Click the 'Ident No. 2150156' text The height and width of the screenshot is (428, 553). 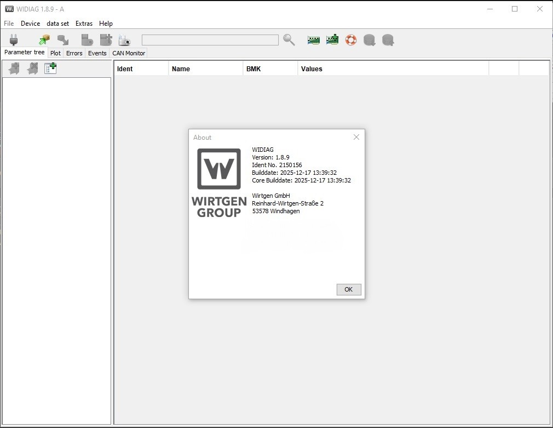(x=277, y=165)
